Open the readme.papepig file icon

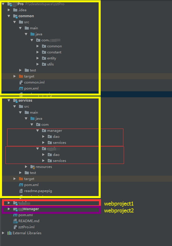[21, 191]
